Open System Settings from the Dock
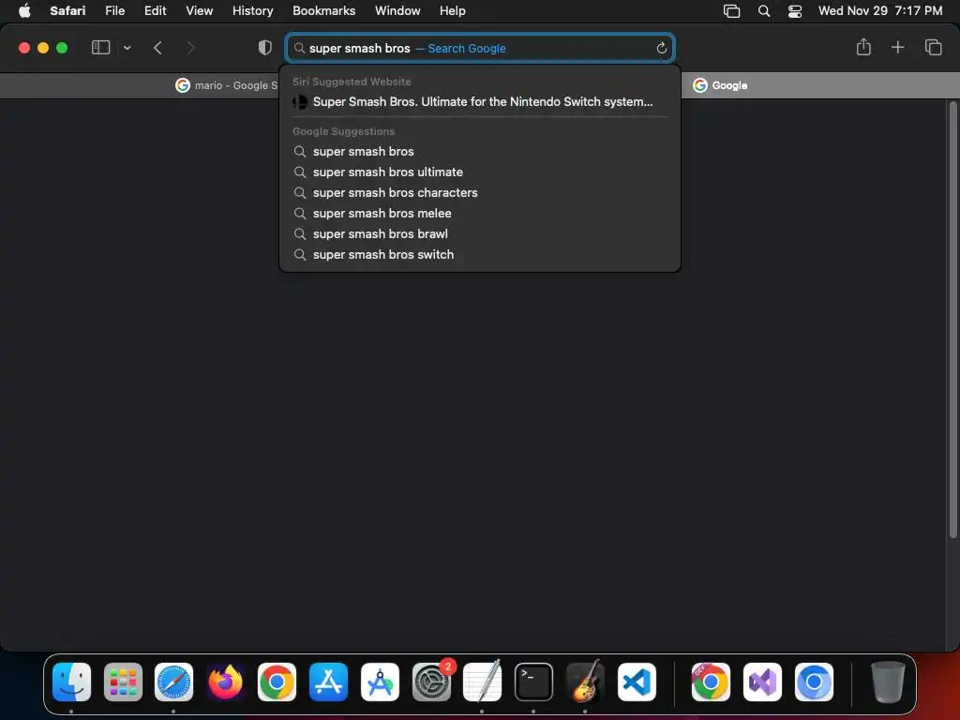This screenshot has width=960, height=720. [x=431, y=682]
